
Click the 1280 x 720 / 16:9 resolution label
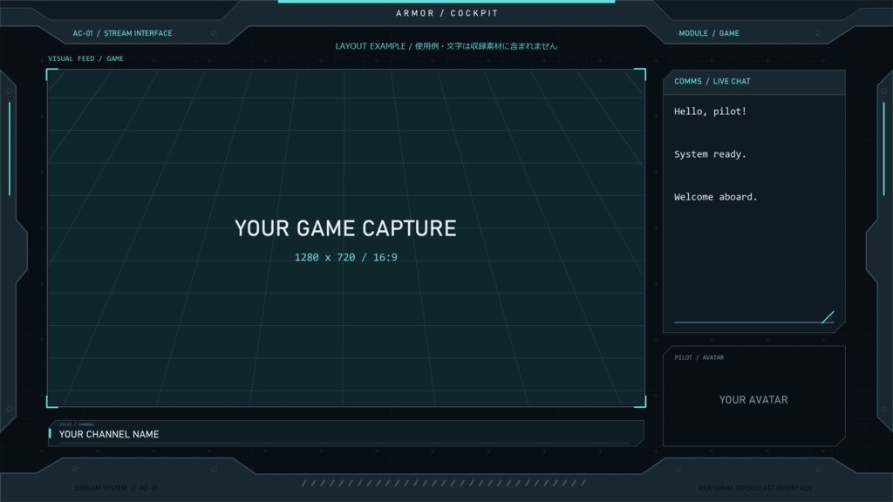pyautogui.click(x=345, y=257)
